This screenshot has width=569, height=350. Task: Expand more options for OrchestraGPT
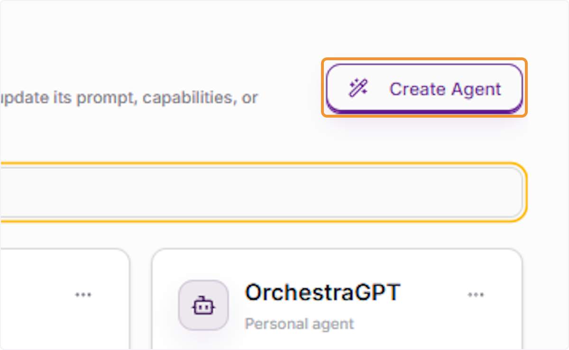pos(476,295)
